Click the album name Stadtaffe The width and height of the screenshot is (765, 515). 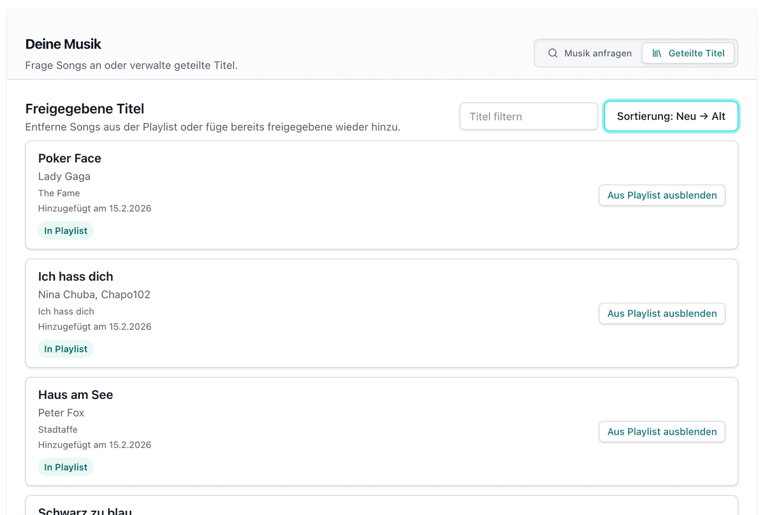(x=57, y=430)
